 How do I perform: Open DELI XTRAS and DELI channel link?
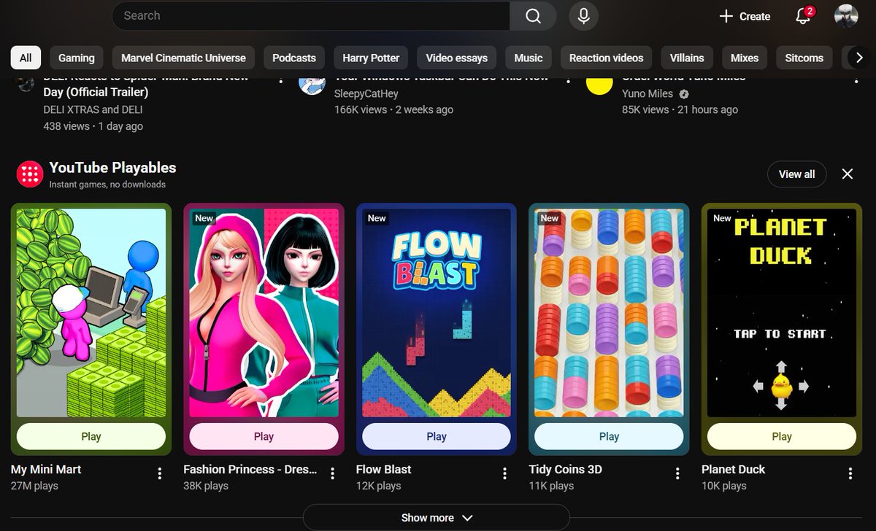[93, 109]
